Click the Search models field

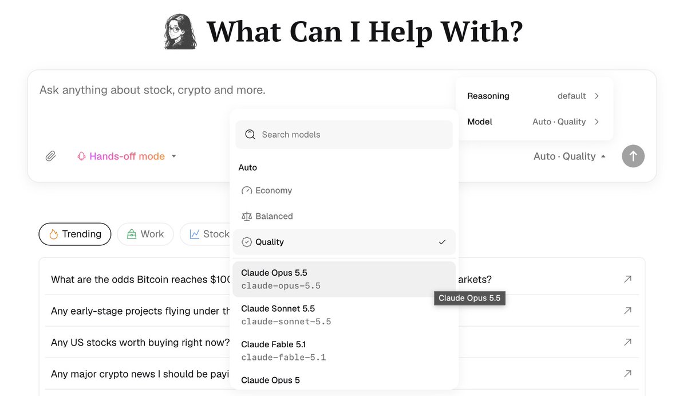[x=344, y=135]
